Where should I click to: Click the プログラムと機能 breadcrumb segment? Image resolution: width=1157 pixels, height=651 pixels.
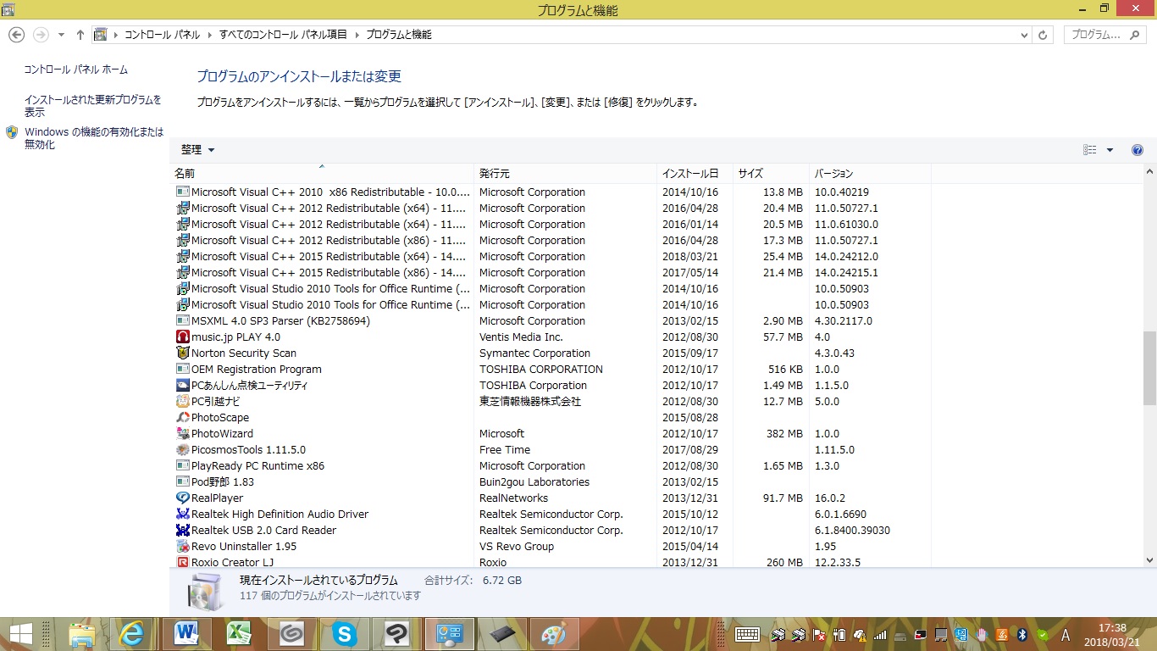[x=399, y=35]
